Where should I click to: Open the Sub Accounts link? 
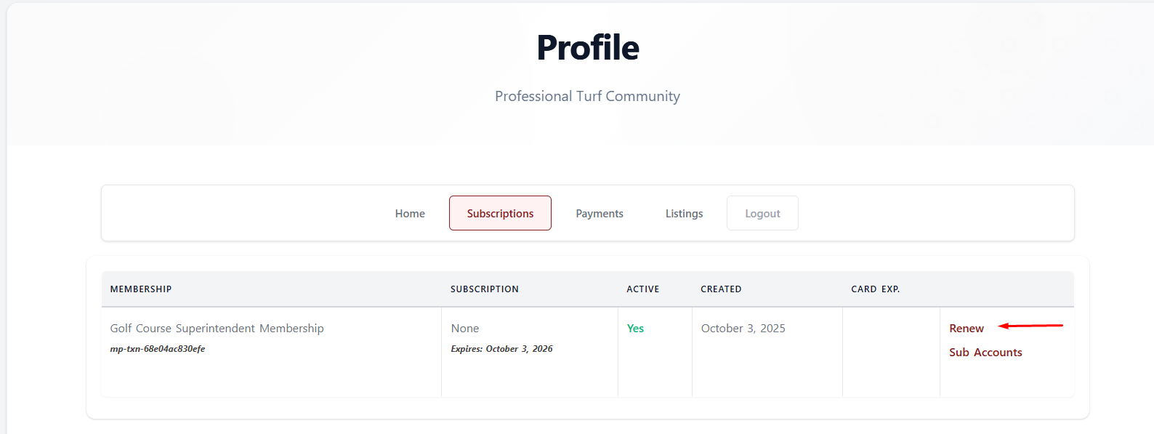tap(985, 353)
